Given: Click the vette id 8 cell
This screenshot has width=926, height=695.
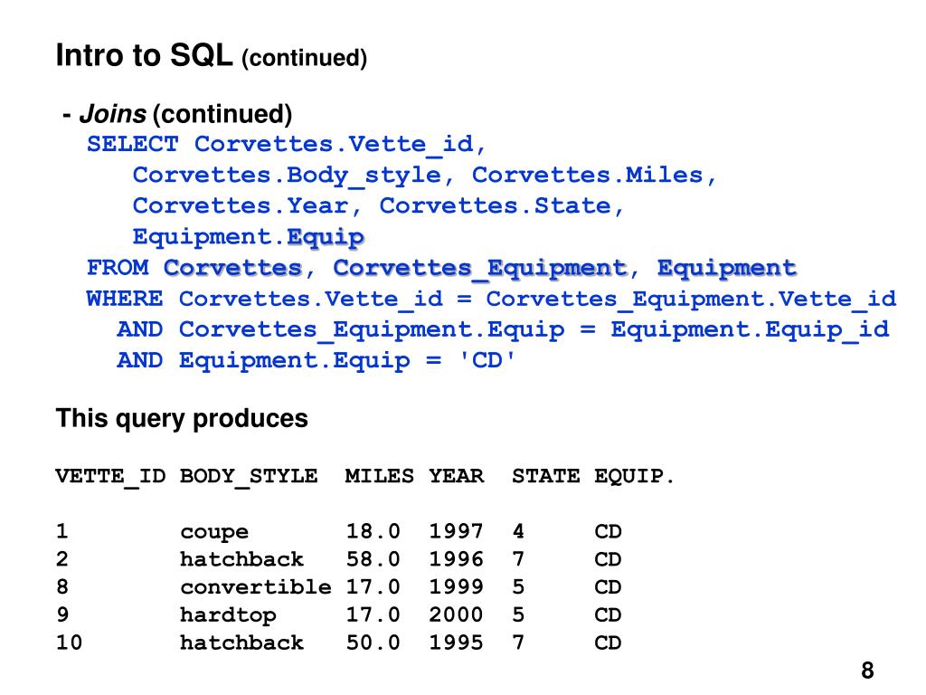Looking at the screenshot, I should tap(62, 586).
